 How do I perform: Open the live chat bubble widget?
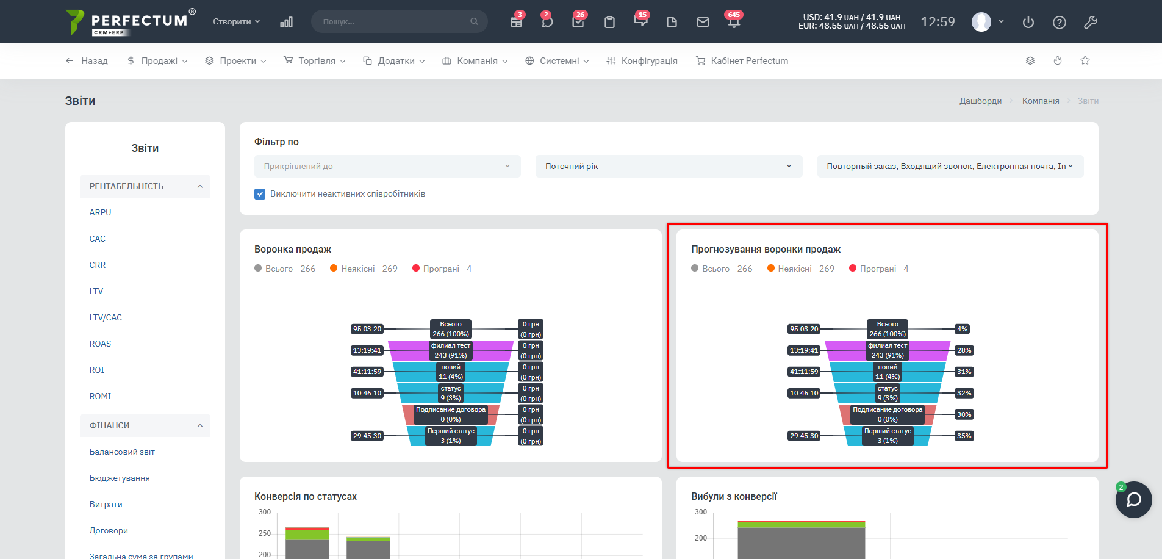click(x=1133, y=500)
